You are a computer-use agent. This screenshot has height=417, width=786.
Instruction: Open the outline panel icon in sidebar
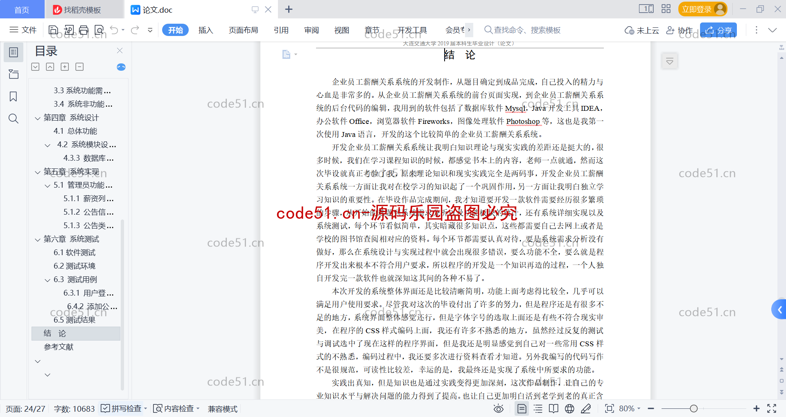coord(14,52)
